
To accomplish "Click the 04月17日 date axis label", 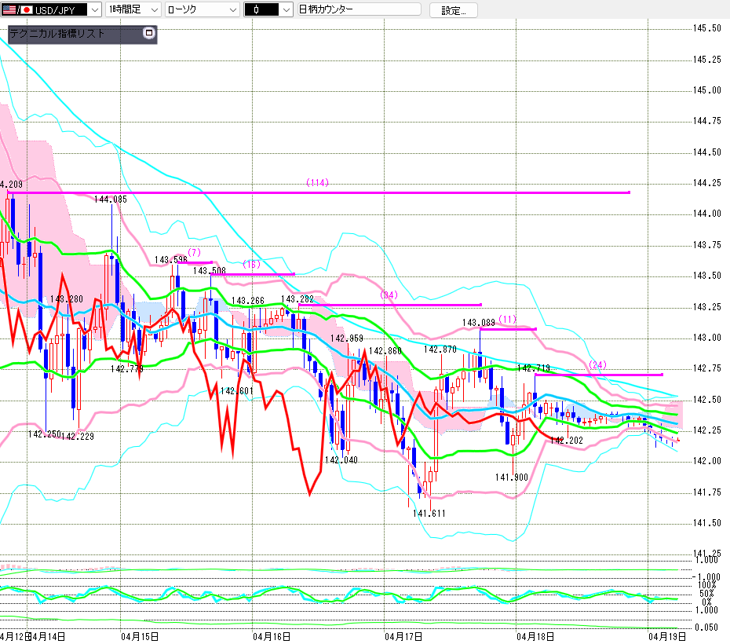I will 403,637.
